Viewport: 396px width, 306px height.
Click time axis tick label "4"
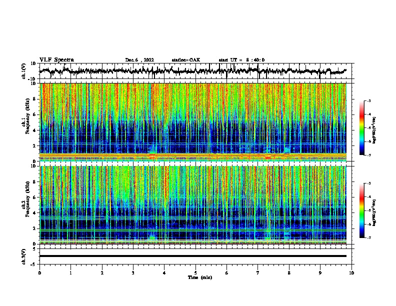pos(164,272)
